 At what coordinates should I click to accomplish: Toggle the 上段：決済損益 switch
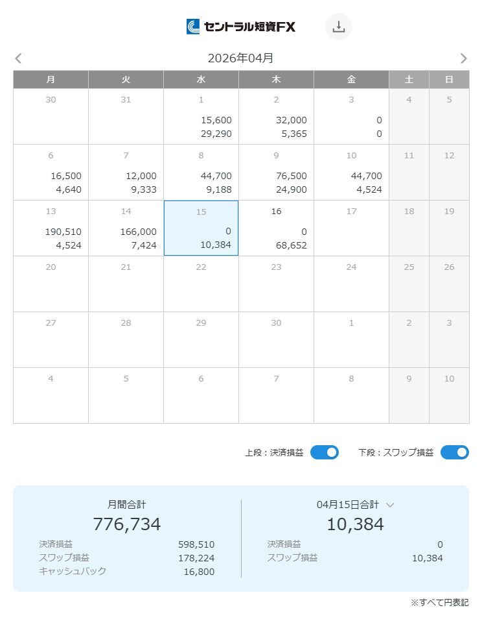tap(324, 452)
